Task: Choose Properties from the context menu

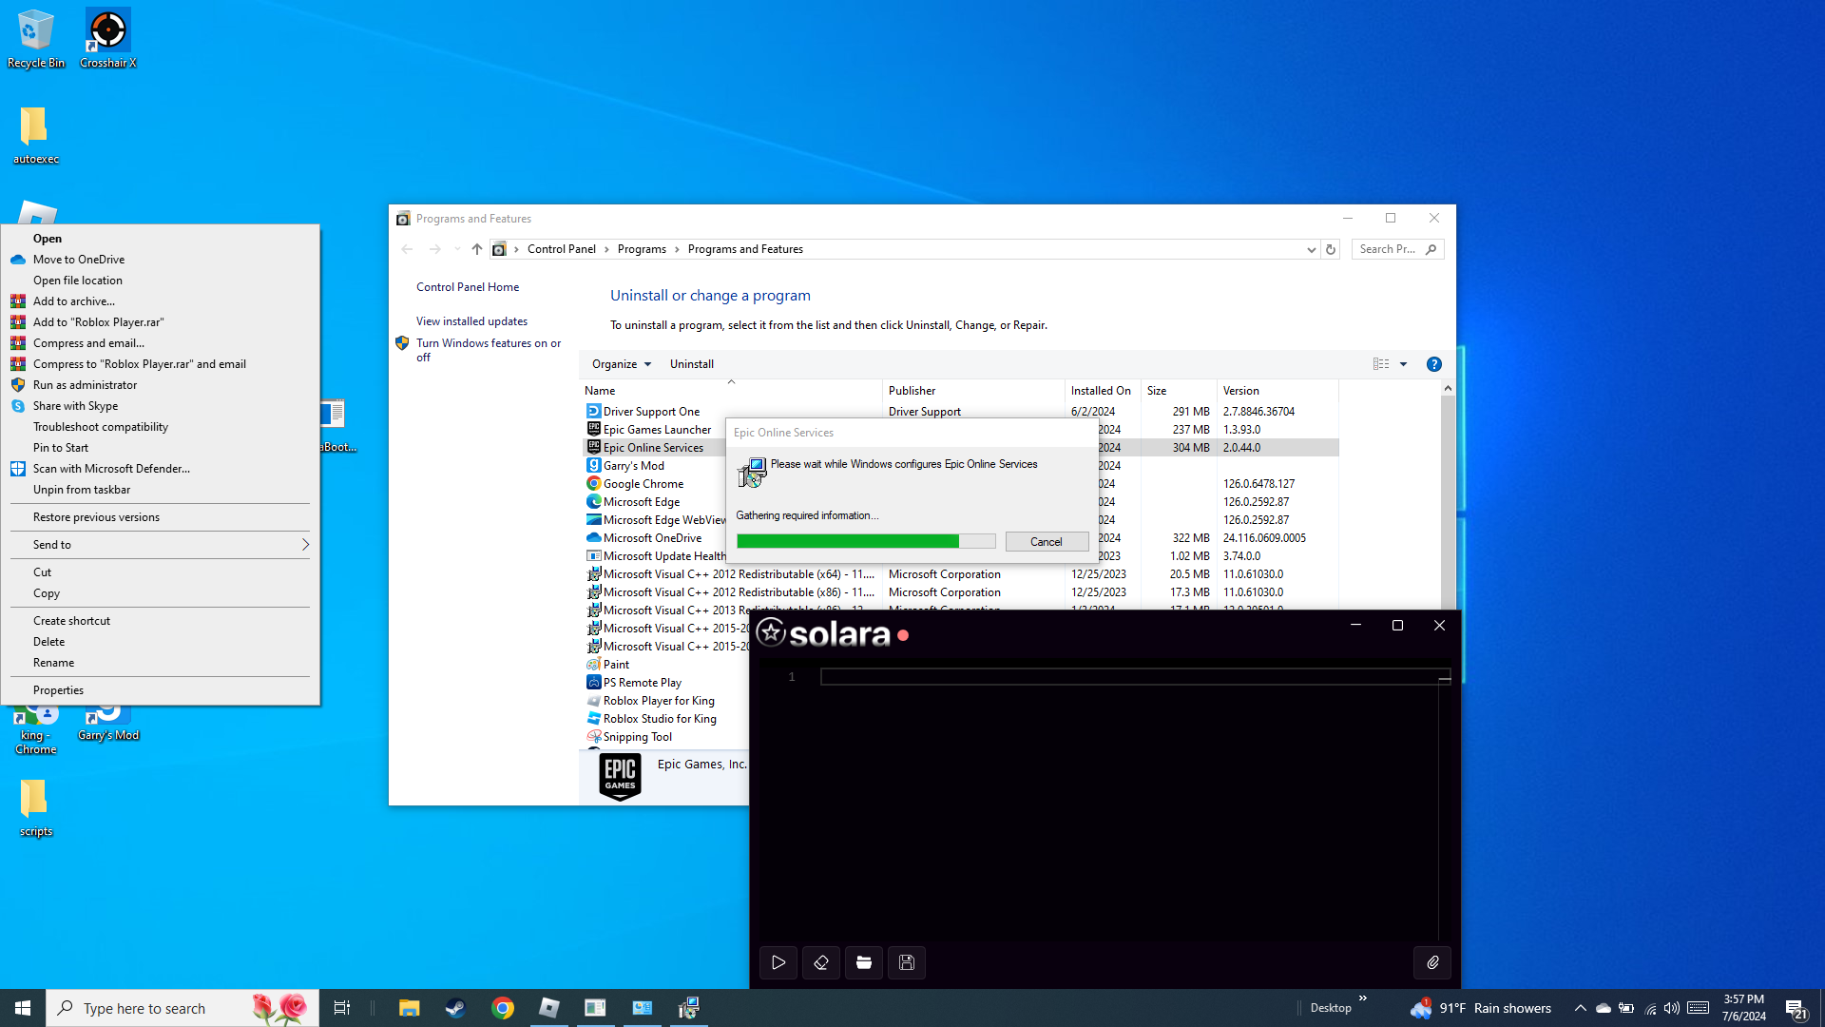Action: click(x=58, y=690)
